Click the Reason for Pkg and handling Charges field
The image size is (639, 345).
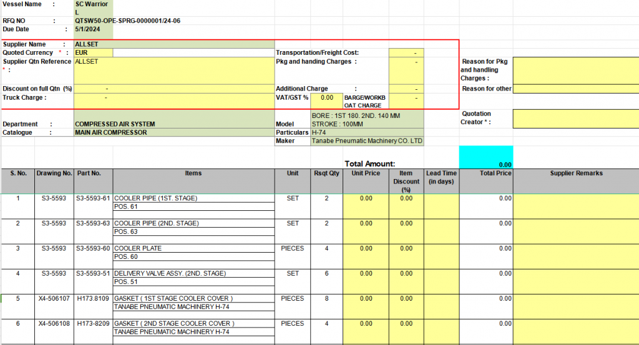pos(575,69)
